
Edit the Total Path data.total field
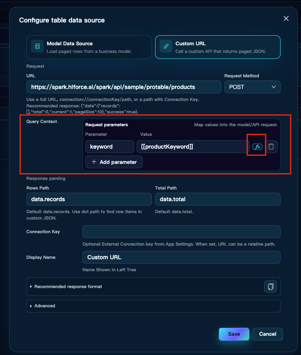point(218,199)
